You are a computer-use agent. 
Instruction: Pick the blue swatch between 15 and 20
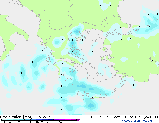pos(39,120)
